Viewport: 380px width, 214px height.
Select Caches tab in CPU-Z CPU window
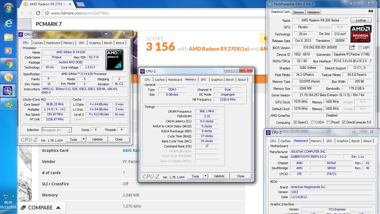tap(38, 43)
